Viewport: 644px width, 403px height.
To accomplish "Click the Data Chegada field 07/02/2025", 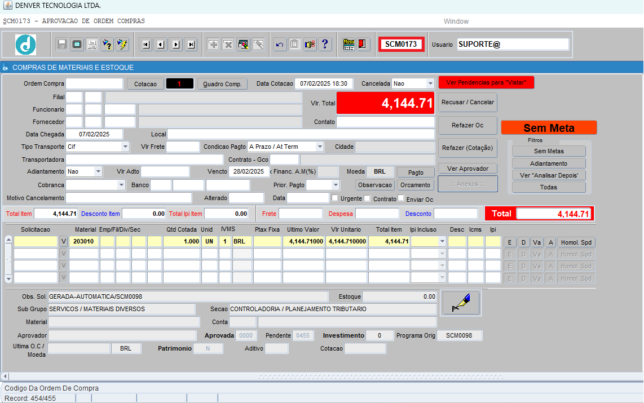I will (94, 134).
